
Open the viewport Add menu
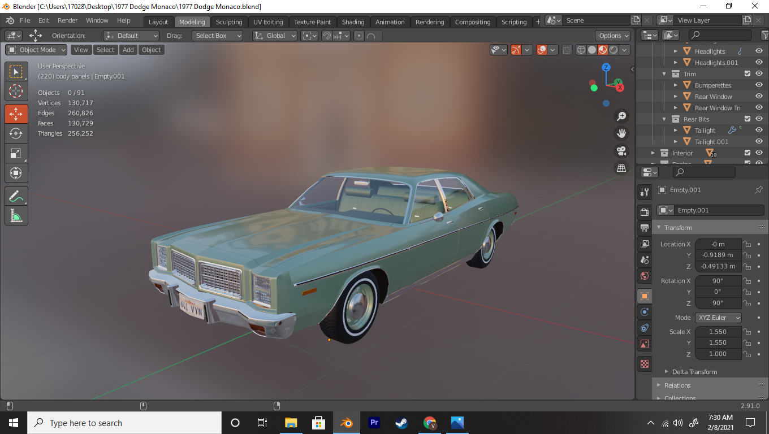(x=128, y=50)
